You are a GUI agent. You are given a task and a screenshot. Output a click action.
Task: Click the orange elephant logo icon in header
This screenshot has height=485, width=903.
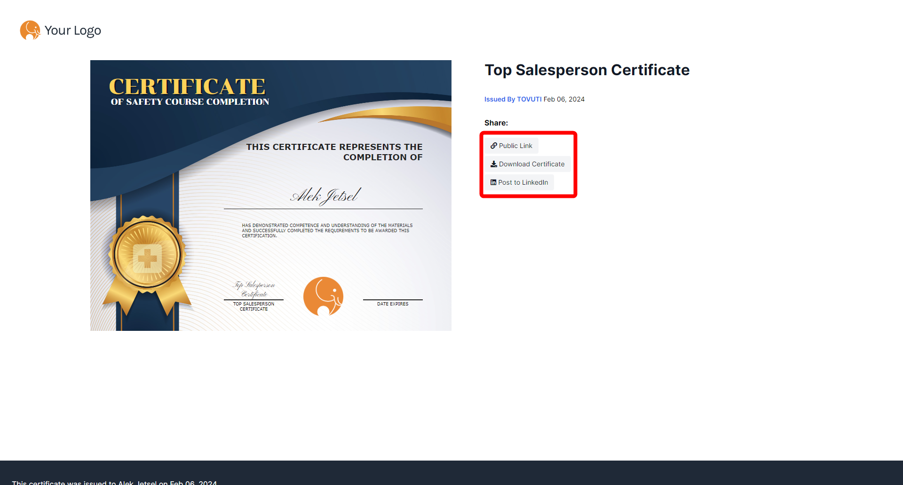(30, 30)
